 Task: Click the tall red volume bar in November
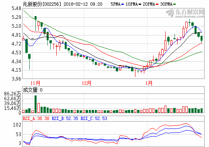(39, 108)
